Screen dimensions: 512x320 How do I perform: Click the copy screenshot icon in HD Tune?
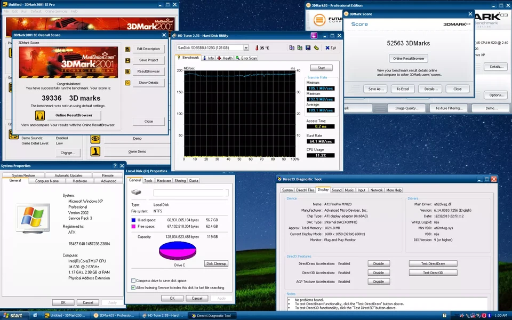tap(299, 47)
